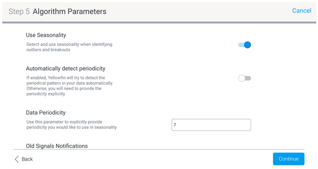This screenshot has height=169, width=318.
Task: Click the white knob of periodicity switch
Action: coord(242,78)
